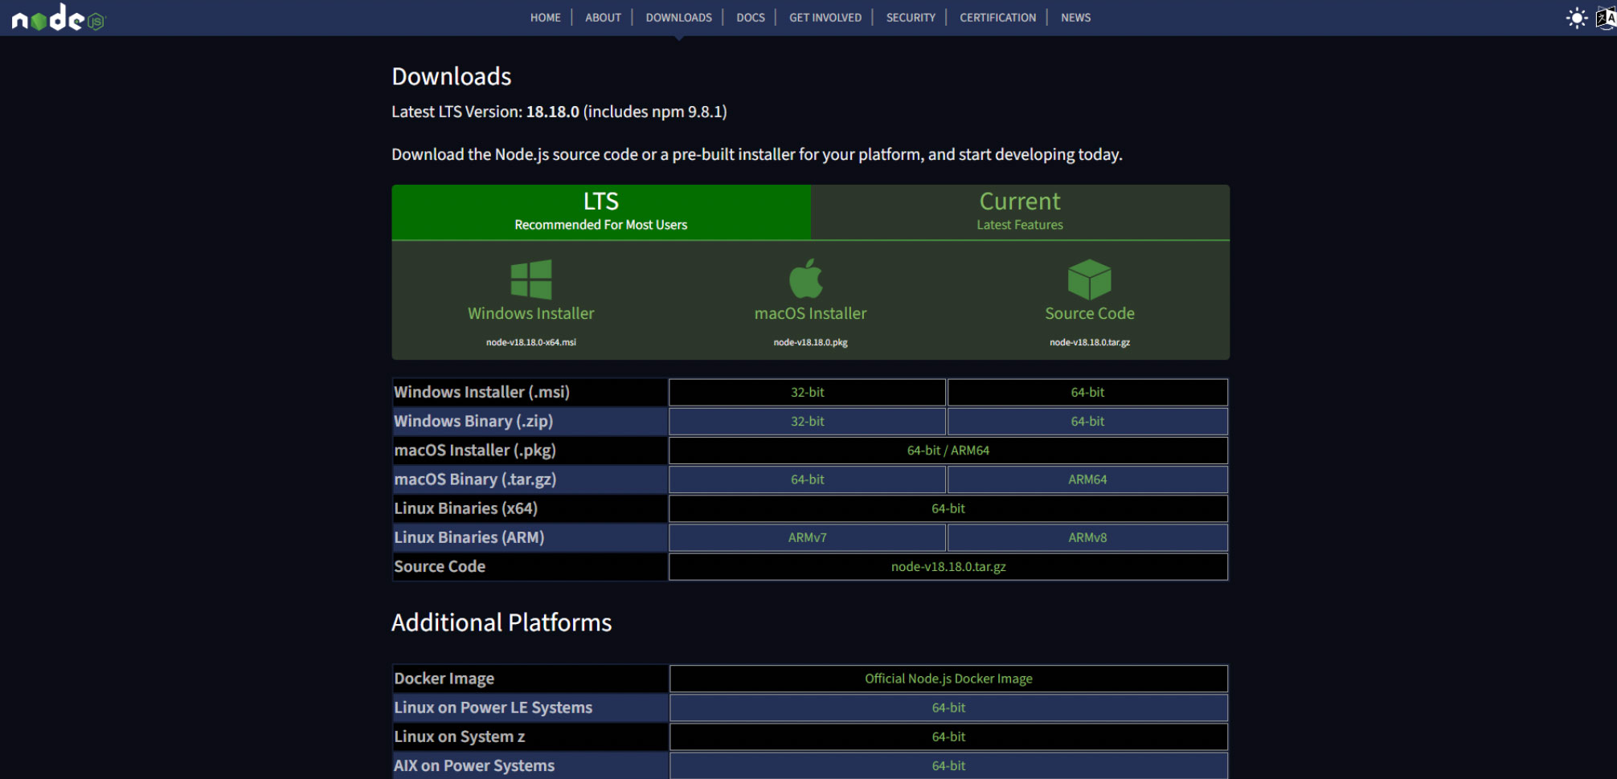This screenshot has height=779, width=1617.
Task: Download node-v18.18.0.tar.gz in Source Code row
Action: [x=948, y=566]
